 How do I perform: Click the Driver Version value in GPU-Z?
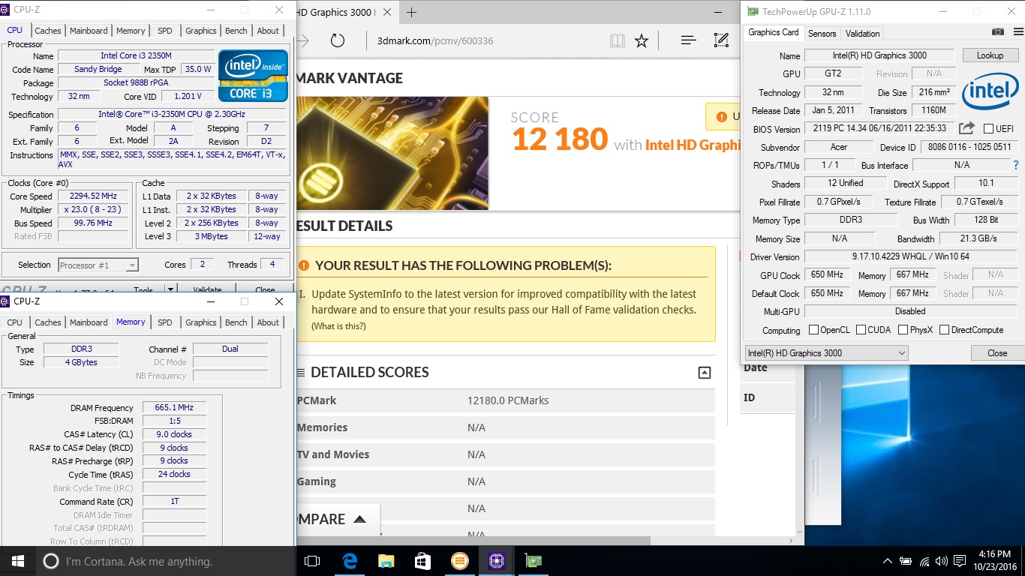tap(910, 256)
